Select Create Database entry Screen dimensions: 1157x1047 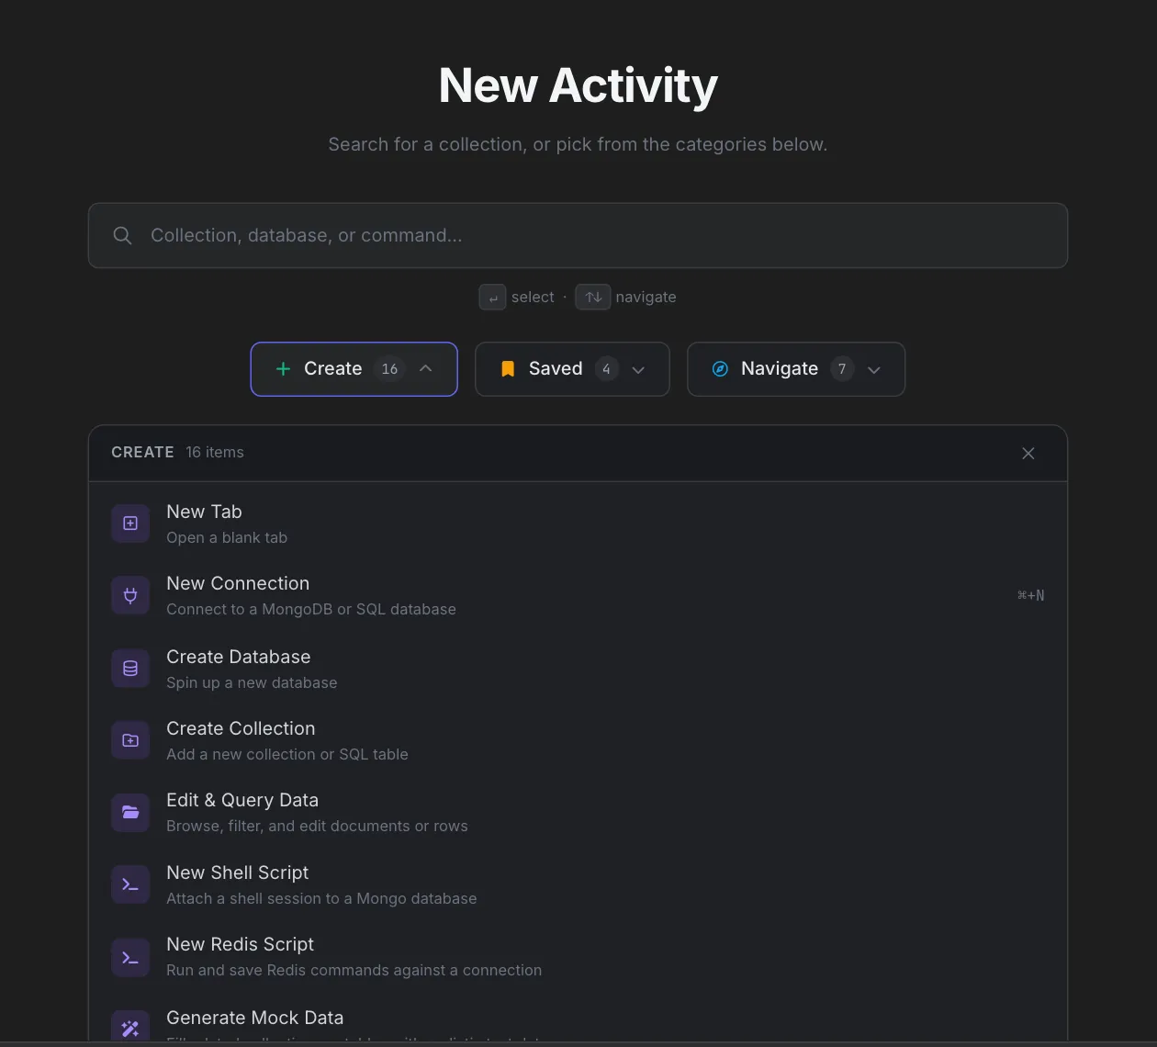578,669
